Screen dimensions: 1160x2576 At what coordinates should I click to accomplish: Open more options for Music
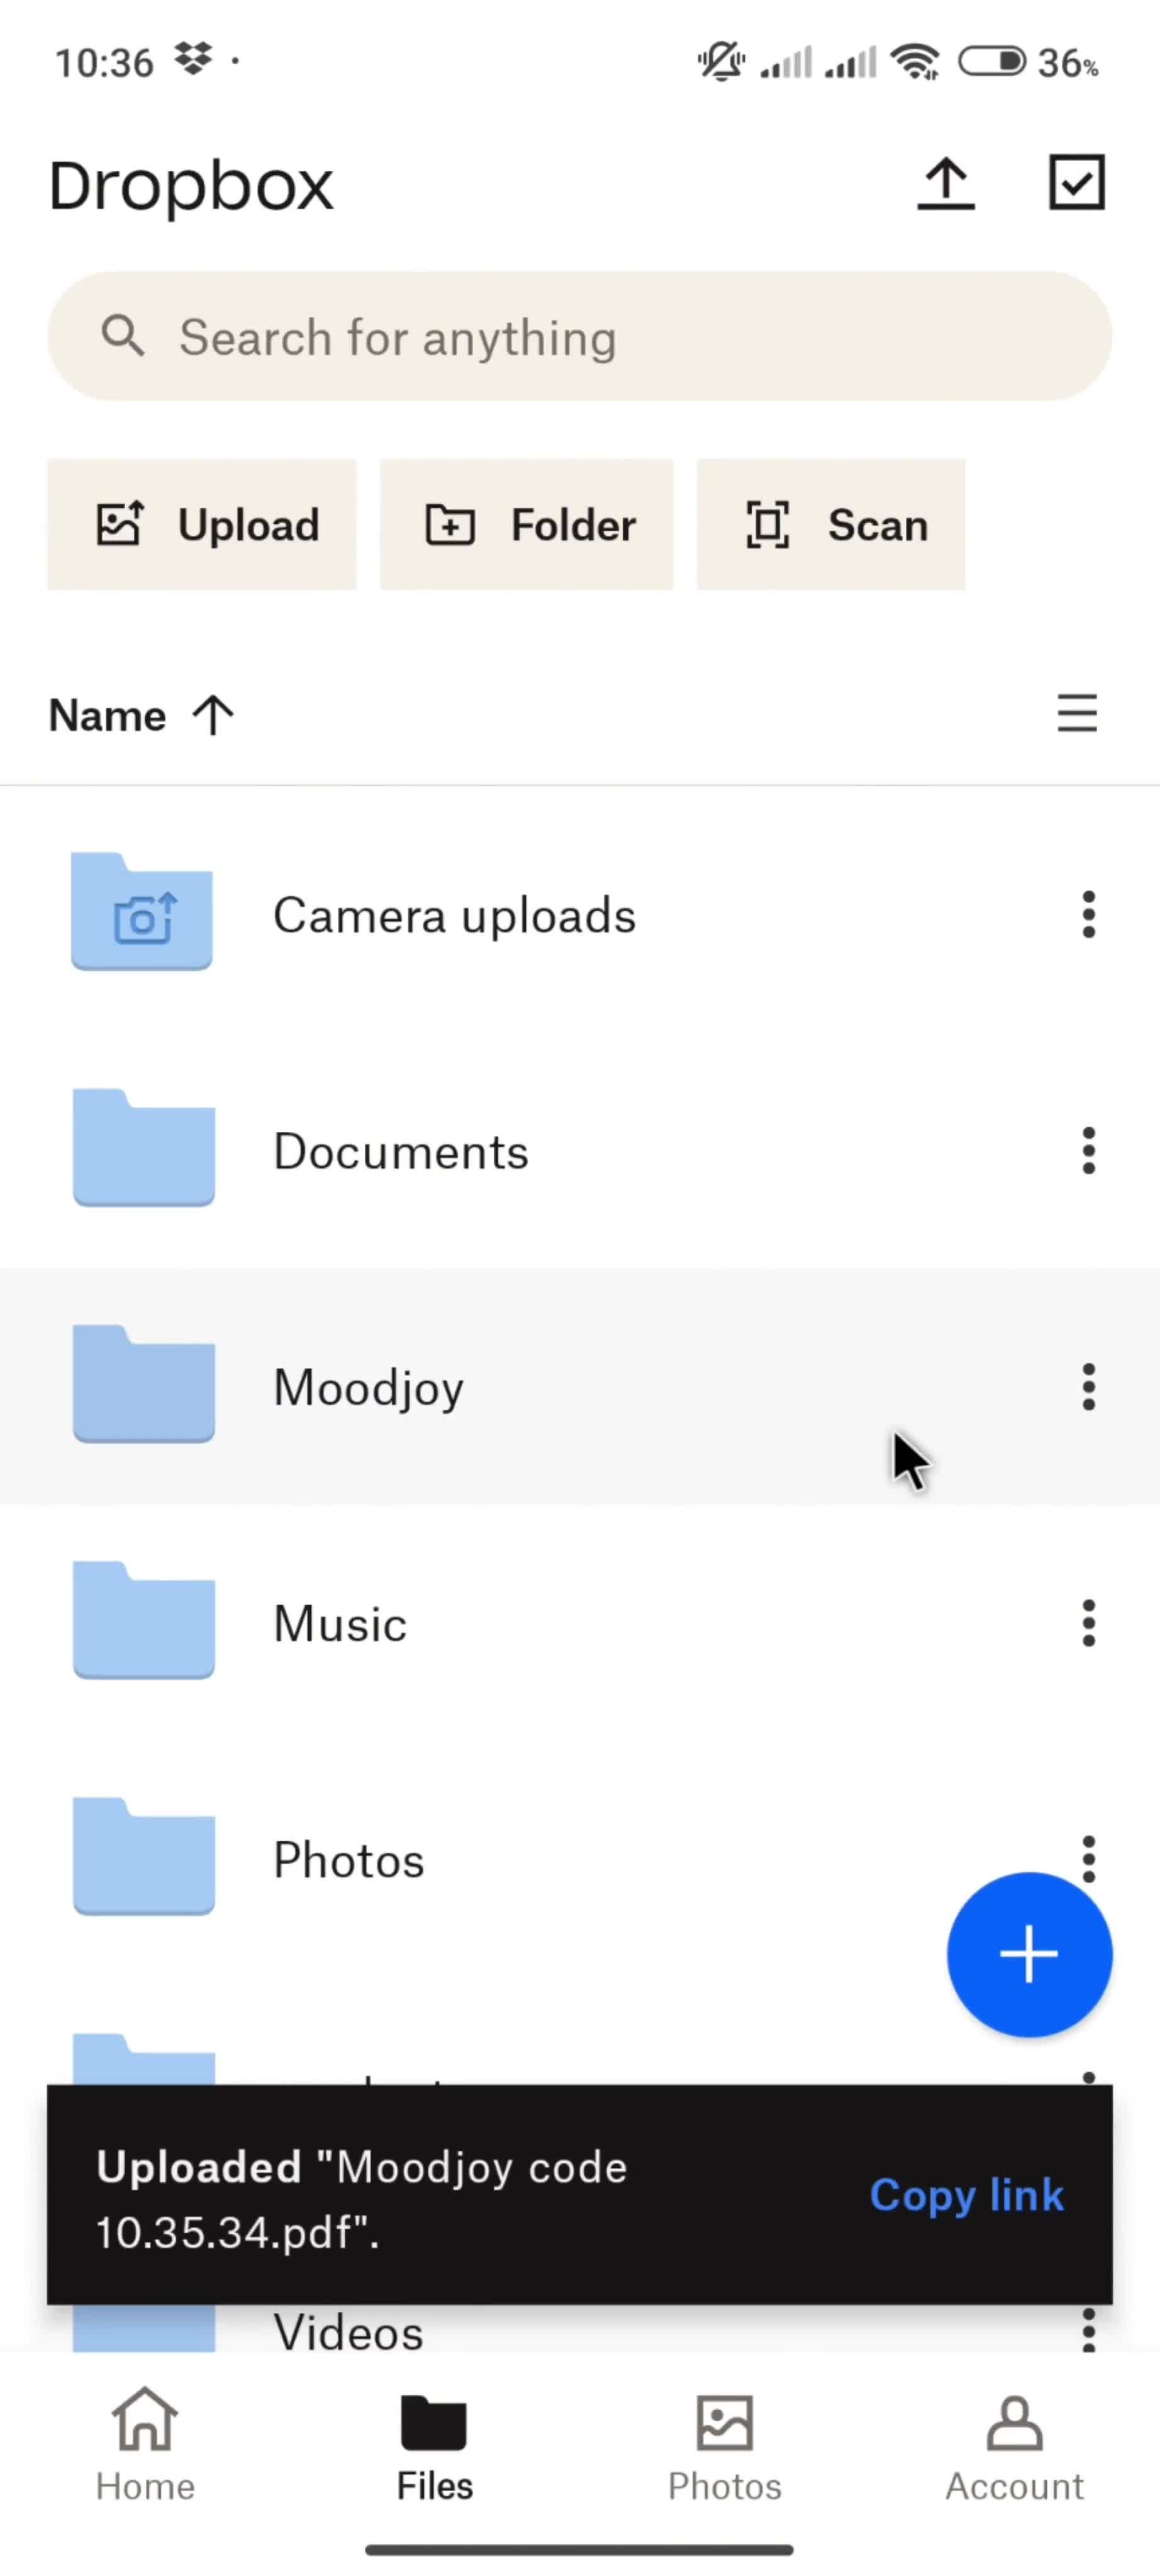(1088, 1623)
